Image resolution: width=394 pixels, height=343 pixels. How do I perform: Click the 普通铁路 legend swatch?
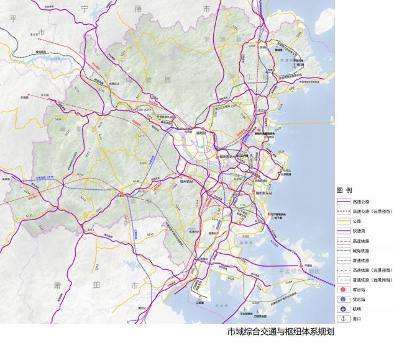point(343,261)
